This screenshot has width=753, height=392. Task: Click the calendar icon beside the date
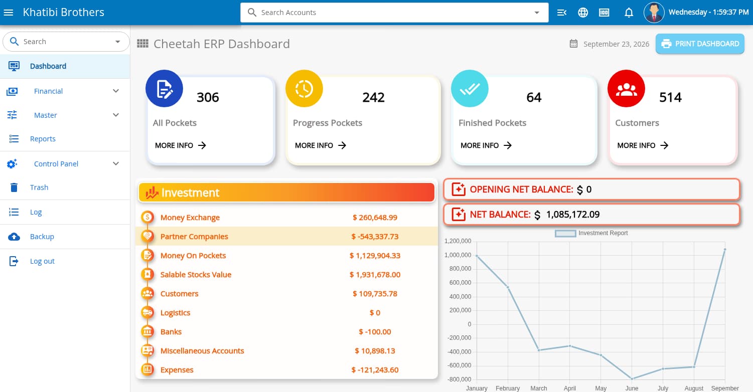(574, 44)
